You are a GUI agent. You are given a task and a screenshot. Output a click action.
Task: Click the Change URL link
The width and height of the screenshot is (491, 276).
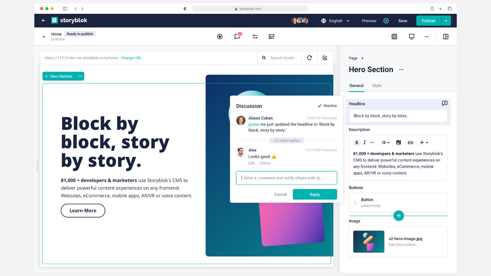pyautogui.click(x=131, y=58)
